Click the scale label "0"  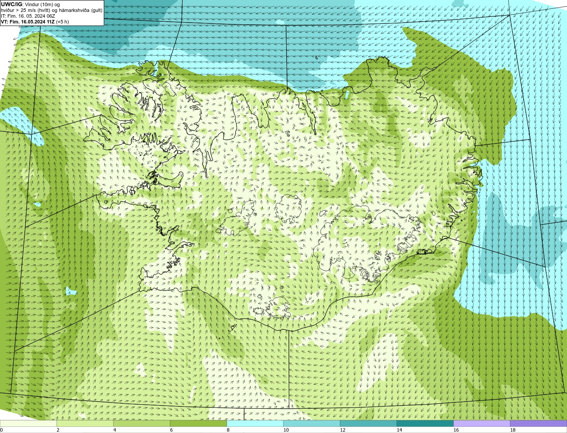click(x=1, y=430)
